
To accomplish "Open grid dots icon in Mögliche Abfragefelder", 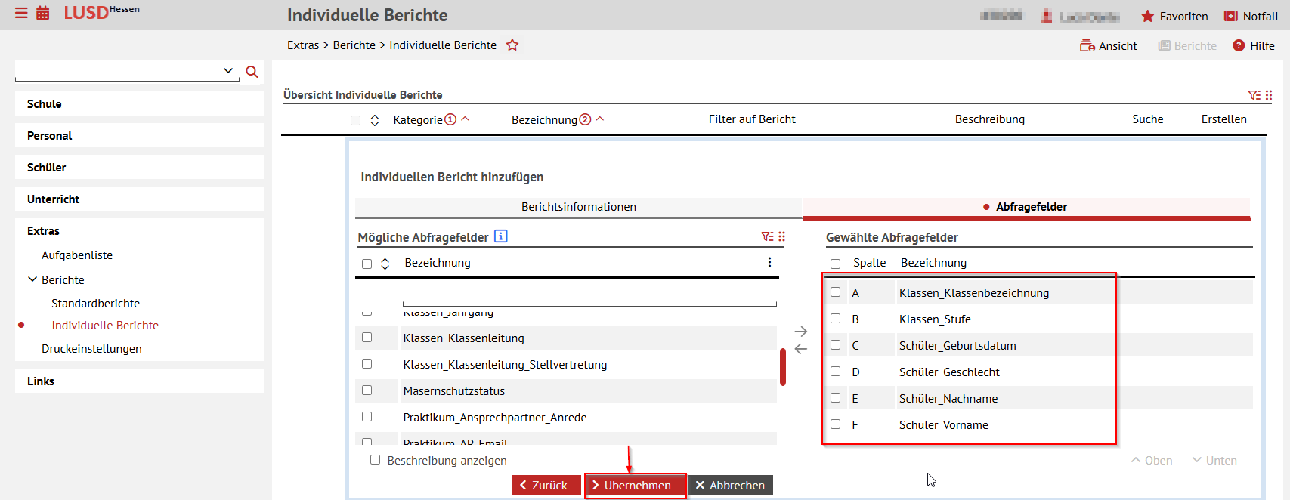I will [x=782, y=236].
